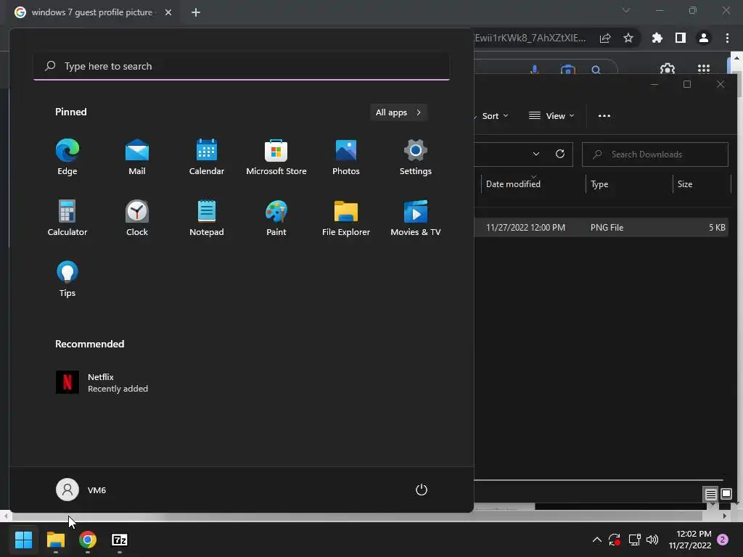743x557 pixels.
Task: Switch to Chrome on the taskbar
Action: point(88,540)
